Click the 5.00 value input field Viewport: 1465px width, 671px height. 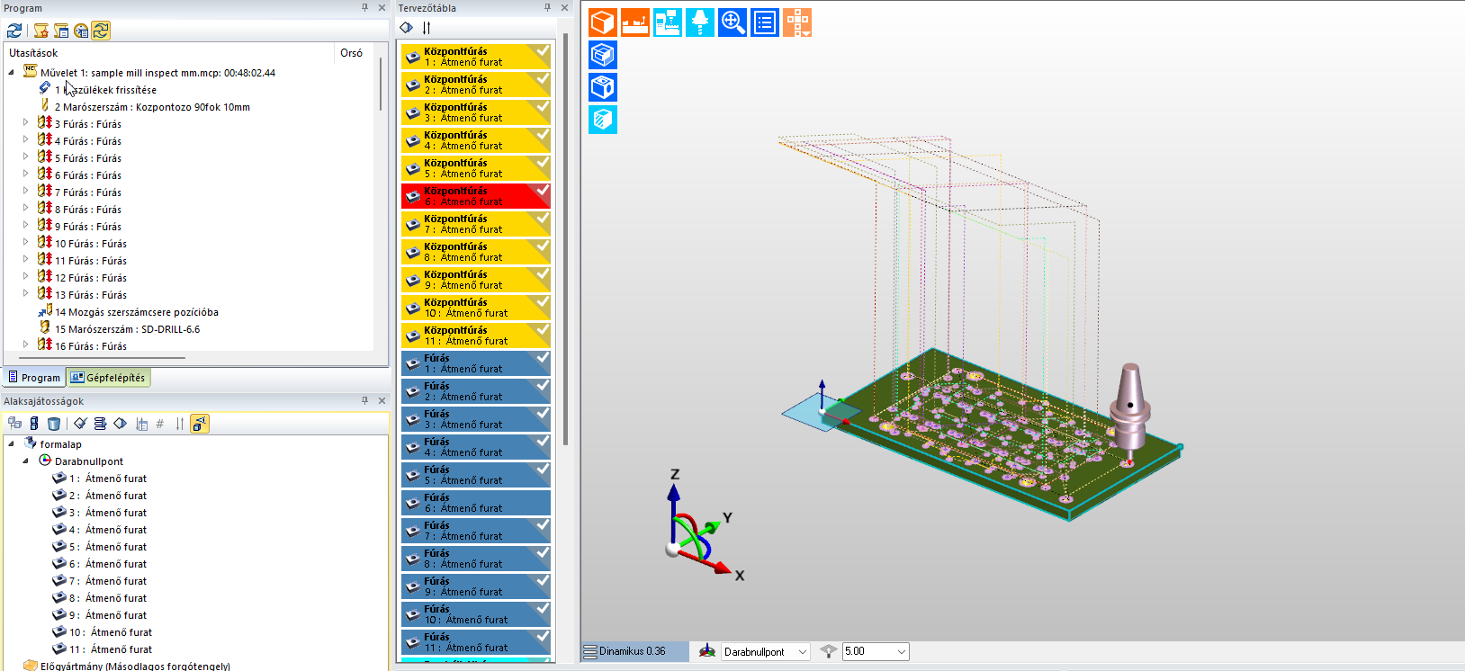(868, 652)
